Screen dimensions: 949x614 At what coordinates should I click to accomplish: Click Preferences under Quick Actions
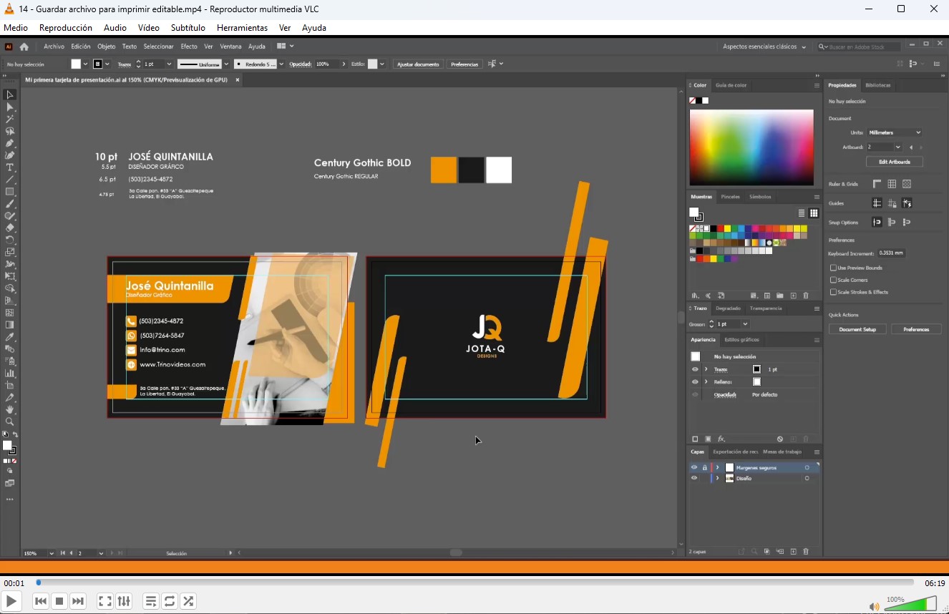pyautogui.click(x=916, y=329)
